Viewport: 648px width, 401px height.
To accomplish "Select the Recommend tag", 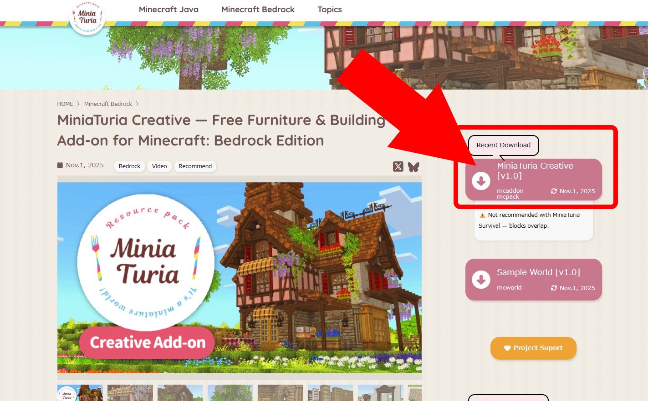I will [195, 166].
